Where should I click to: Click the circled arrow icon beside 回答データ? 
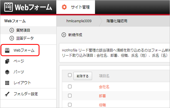coord(12,38)
